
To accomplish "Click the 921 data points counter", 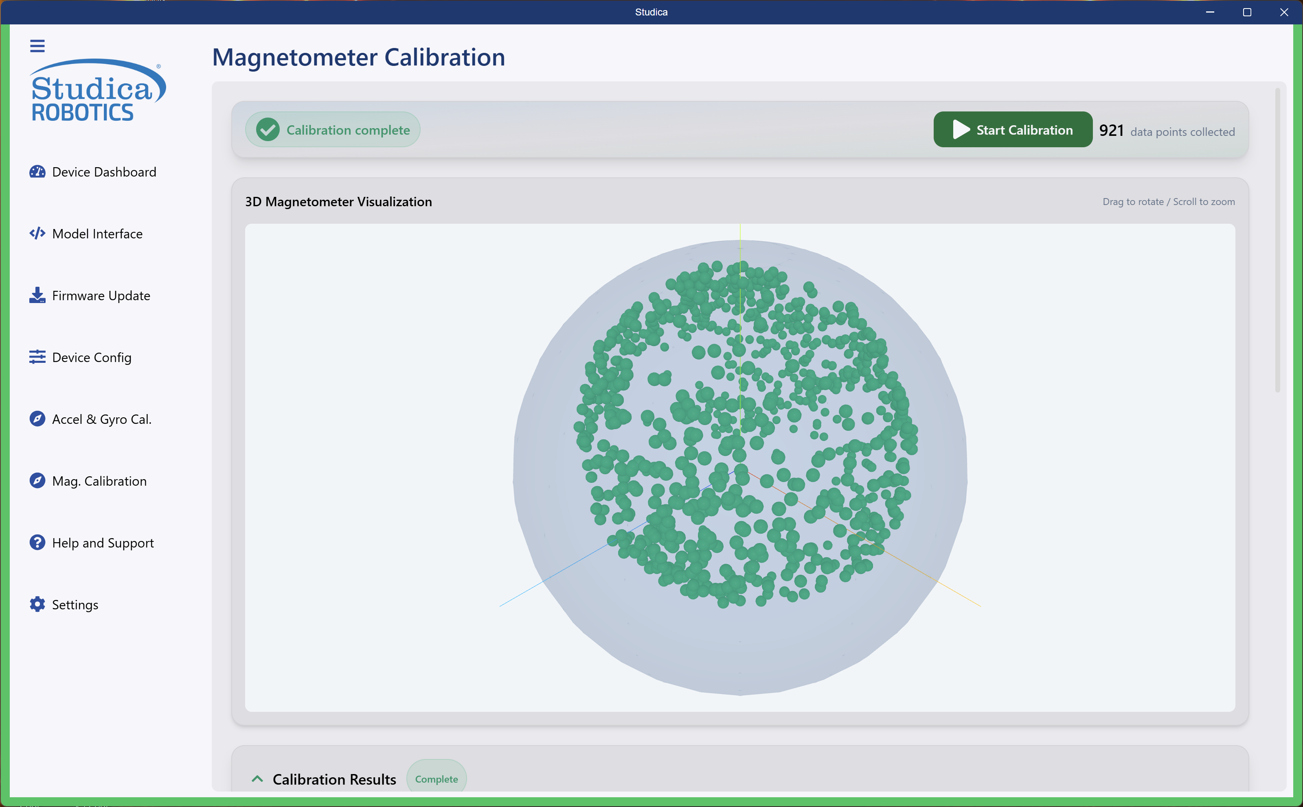I will pos(1112,130).
